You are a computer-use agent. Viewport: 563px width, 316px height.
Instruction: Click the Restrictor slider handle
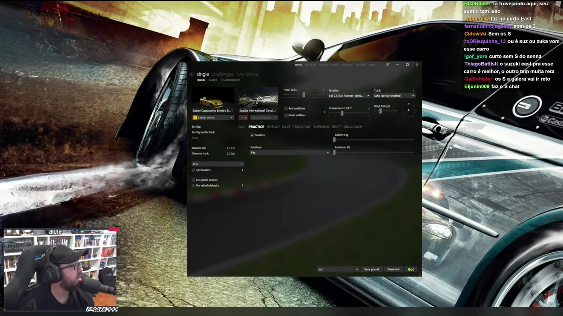coord(334,152)
